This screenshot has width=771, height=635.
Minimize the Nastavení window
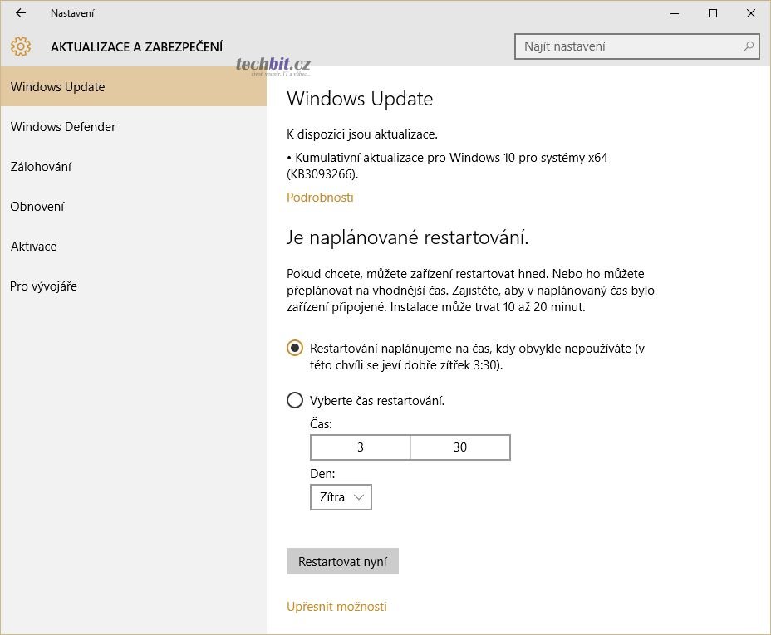674,13
